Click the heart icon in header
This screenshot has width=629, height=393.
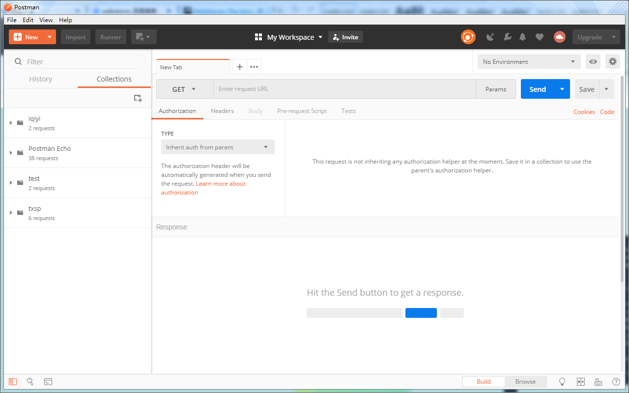(x=540, y=37)
